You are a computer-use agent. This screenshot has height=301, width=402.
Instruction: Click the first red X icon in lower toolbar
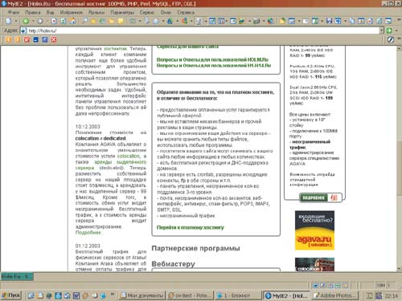click(27, 39)
